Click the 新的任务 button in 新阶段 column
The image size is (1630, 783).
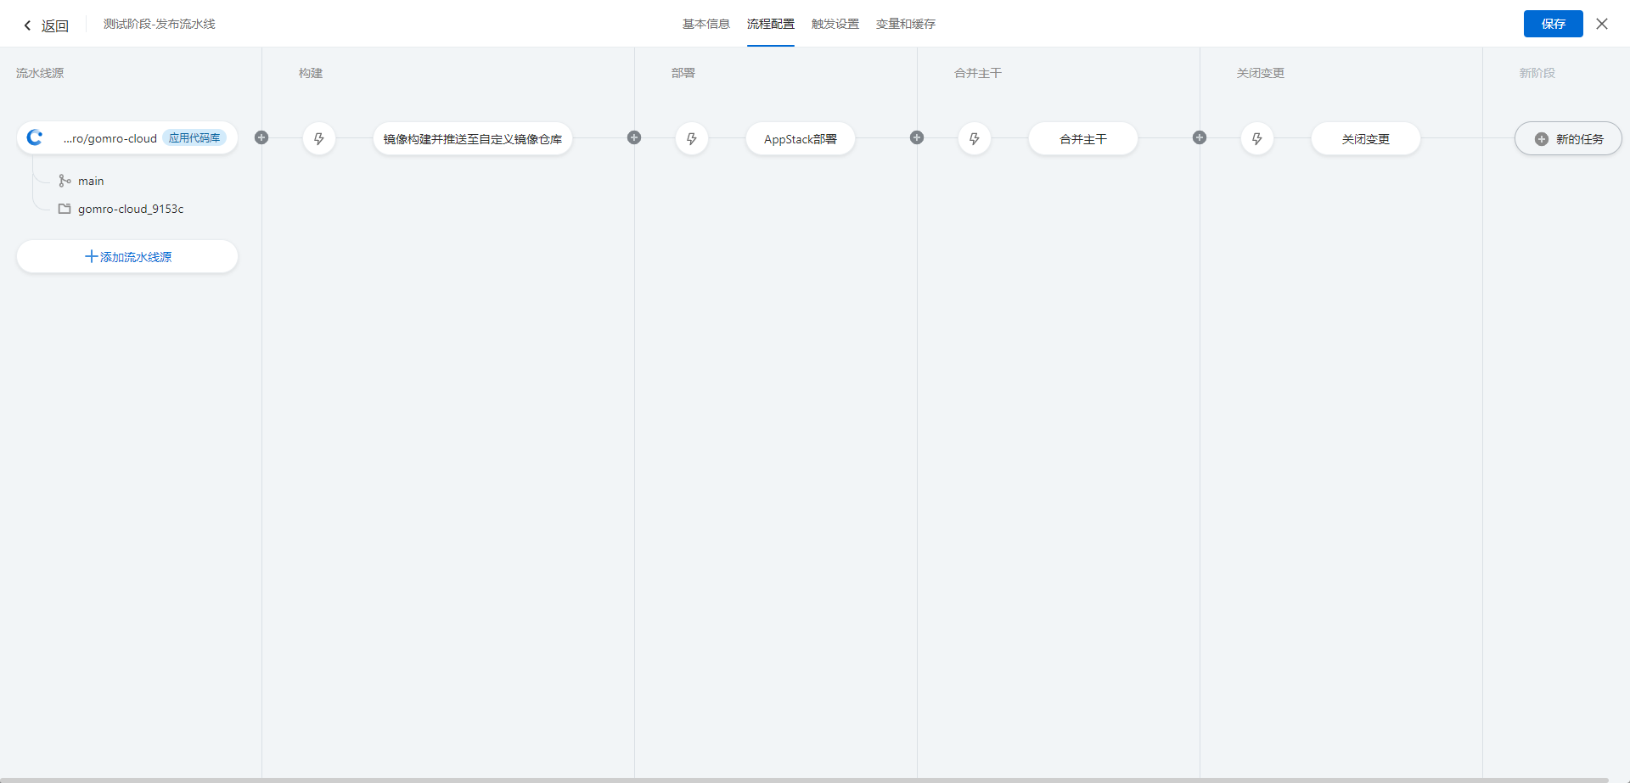(1568, 138)
